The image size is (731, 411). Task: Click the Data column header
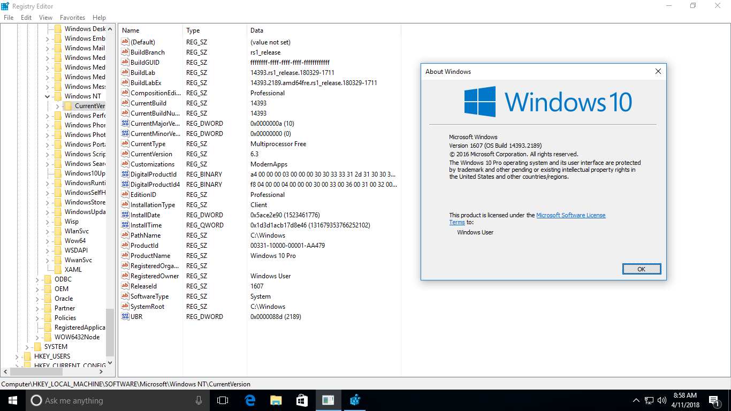click(x=324, y=31)
